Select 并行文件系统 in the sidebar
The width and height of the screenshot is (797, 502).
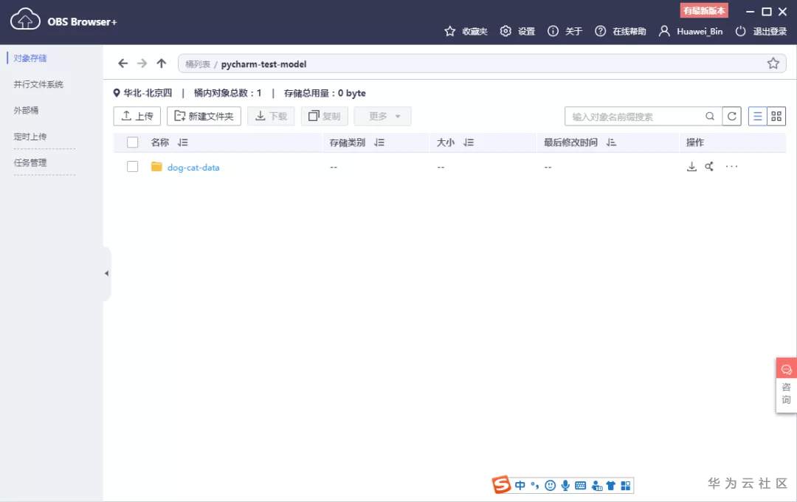38,84
